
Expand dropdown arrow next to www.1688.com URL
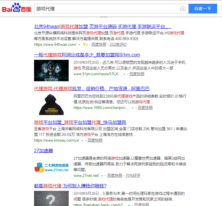(x=132, y=108)
